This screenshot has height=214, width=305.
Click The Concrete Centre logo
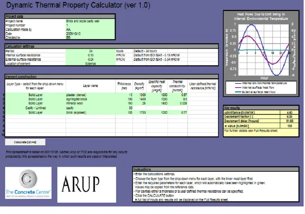tap(28, 183)
